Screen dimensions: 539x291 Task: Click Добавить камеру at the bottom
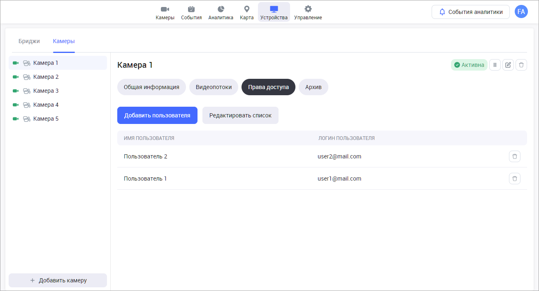(58, 280)
